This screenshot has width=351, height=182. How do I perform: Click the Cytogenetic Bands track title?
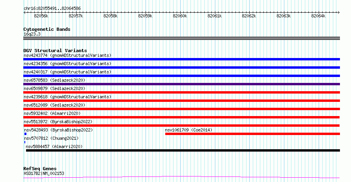[47, 29]
